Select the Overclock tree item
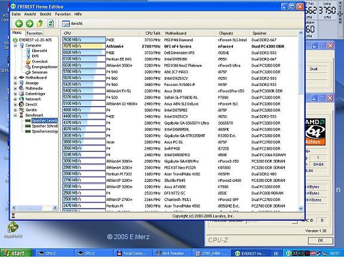Viewport: 344px width, 257px height. pyautogui.click(x=40, y=61)
